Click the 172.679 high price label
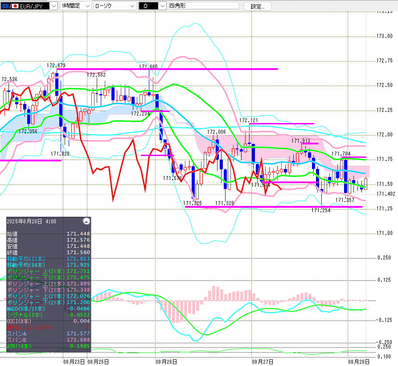 click(56, 66)
